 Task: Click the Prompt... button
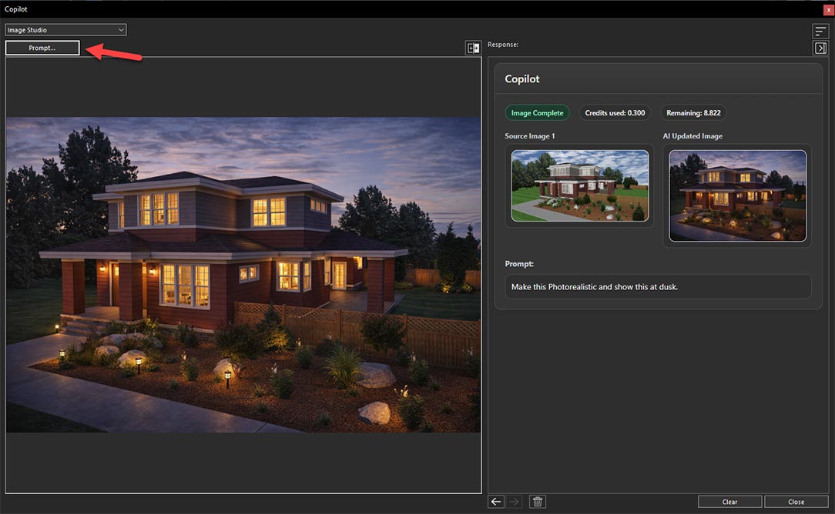42,48
